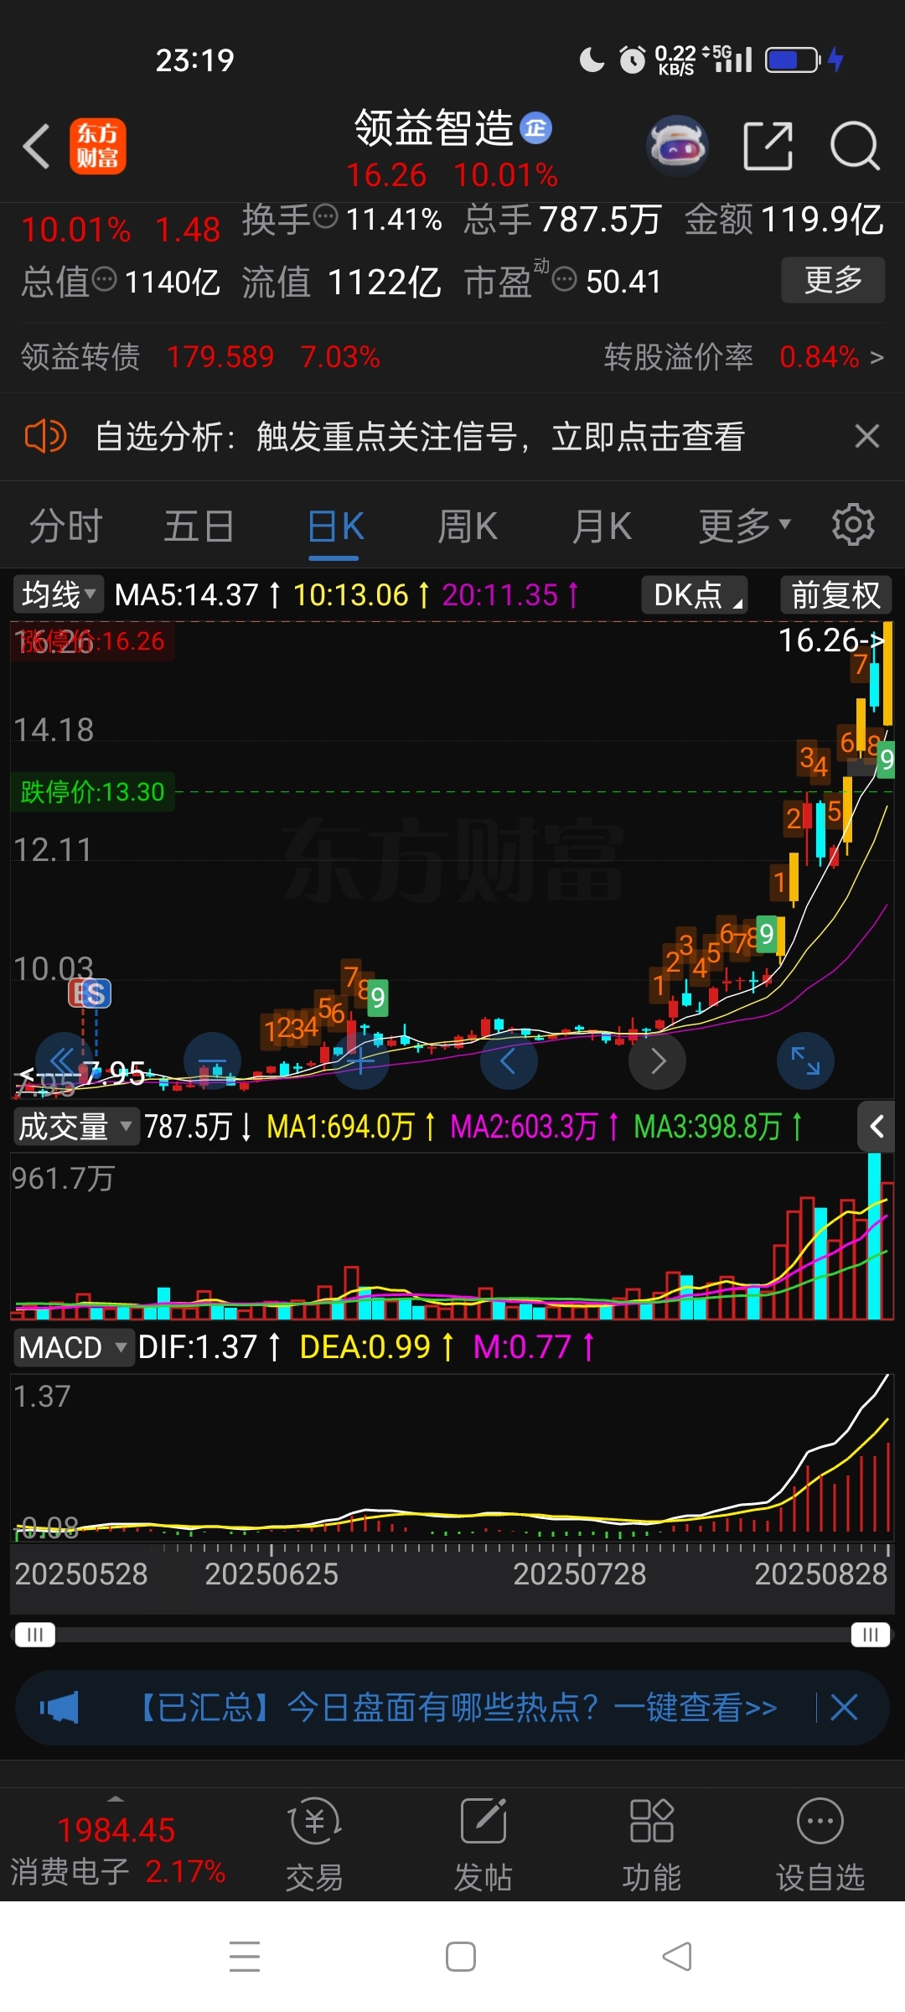905x2012 pixels.
Task: Dismiss the 自选分析 notification banner
Action: click(867, 436)
